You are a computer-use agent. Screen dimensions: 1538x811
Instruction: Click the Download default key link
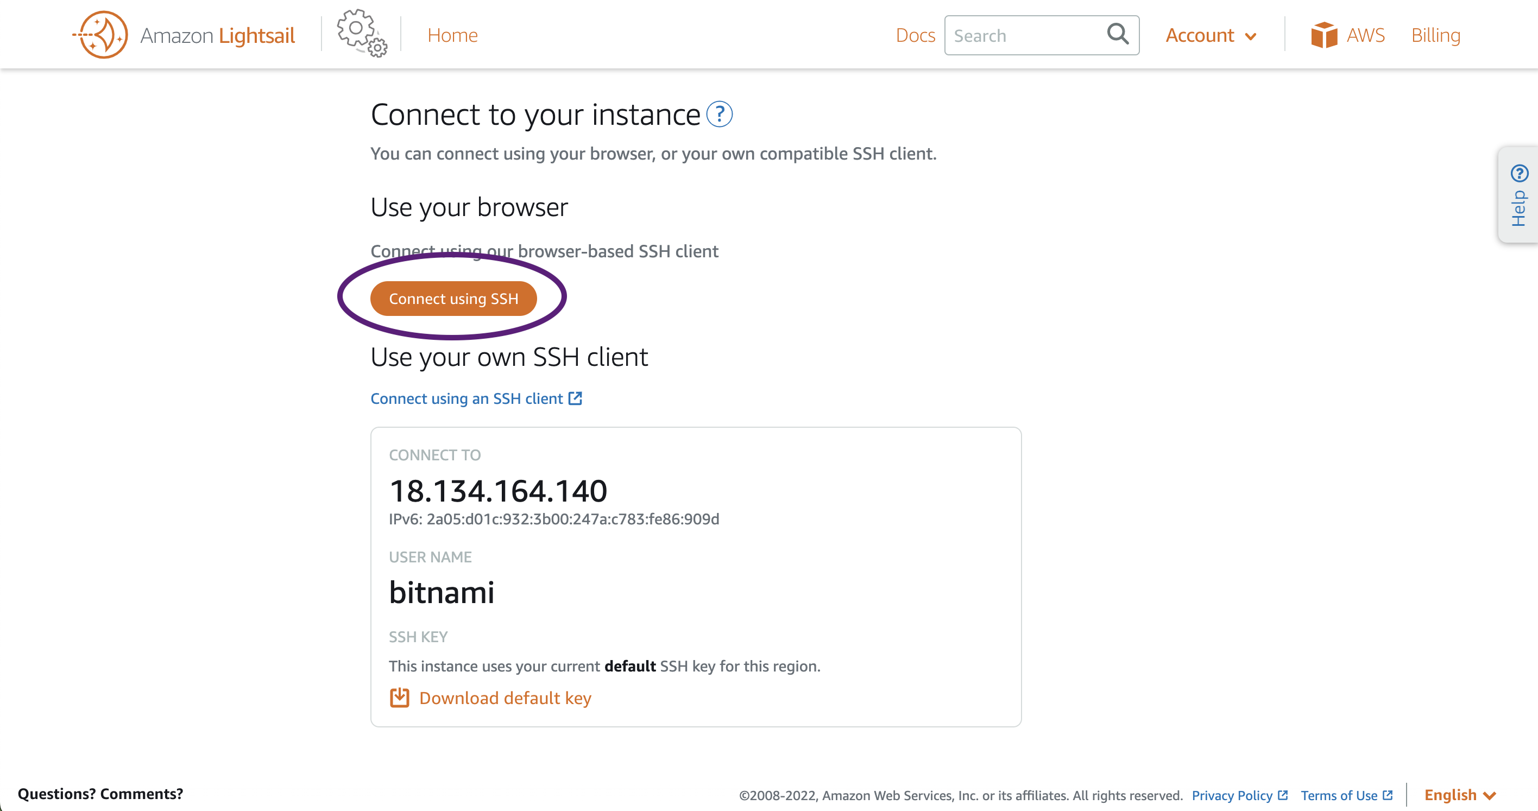pos(505,698)
